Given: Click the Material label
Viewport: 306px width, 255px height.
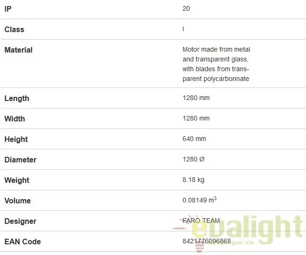Looking at the screenshot, I should [18, 50].
